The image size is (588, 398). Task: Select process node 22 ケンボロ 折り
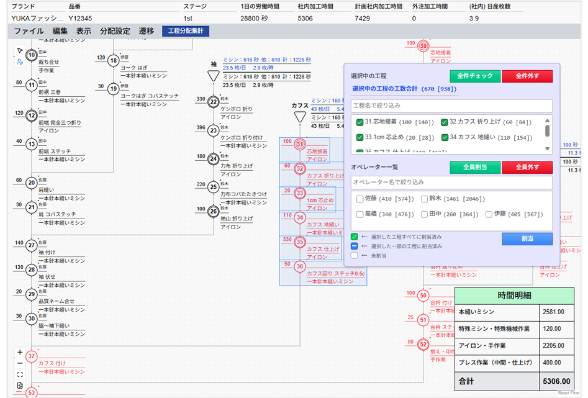pos(214,102)
